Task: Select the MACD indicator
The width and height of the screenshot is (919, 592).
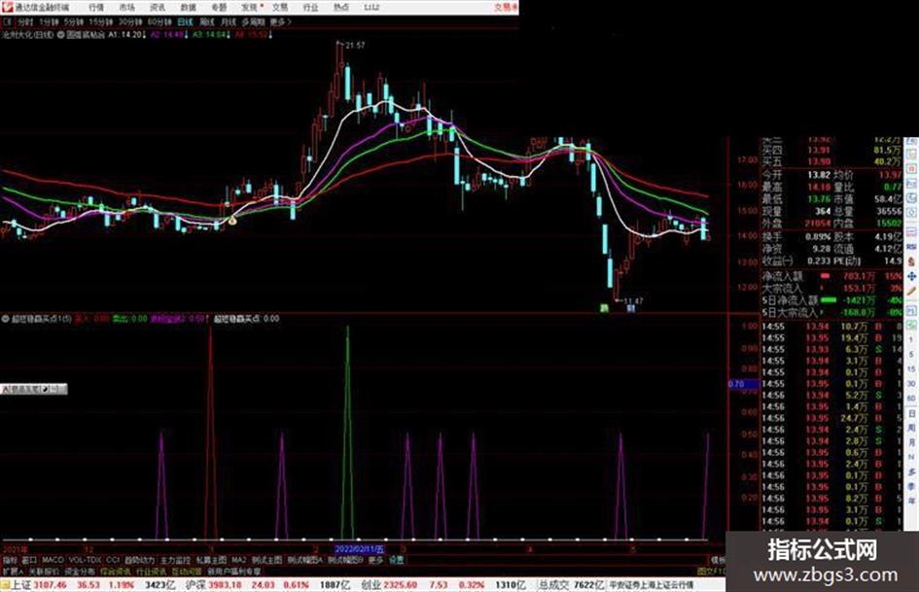Action: (x=53, y=560)
